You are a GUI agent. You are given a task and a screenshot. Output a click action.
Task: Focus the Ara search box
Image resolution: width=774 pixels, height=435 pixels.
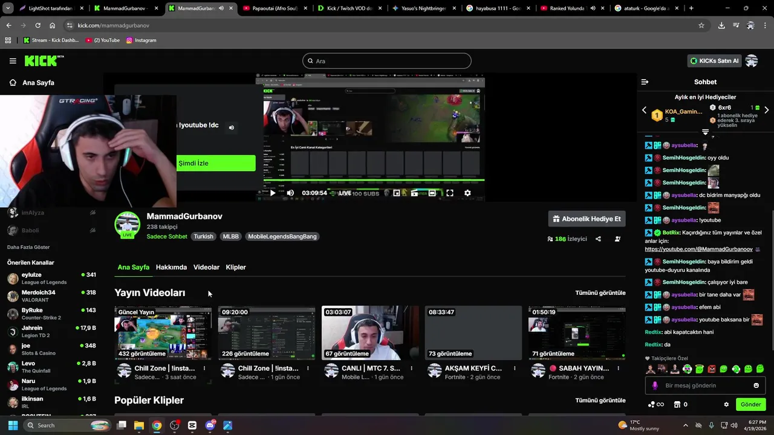point(386,61)
